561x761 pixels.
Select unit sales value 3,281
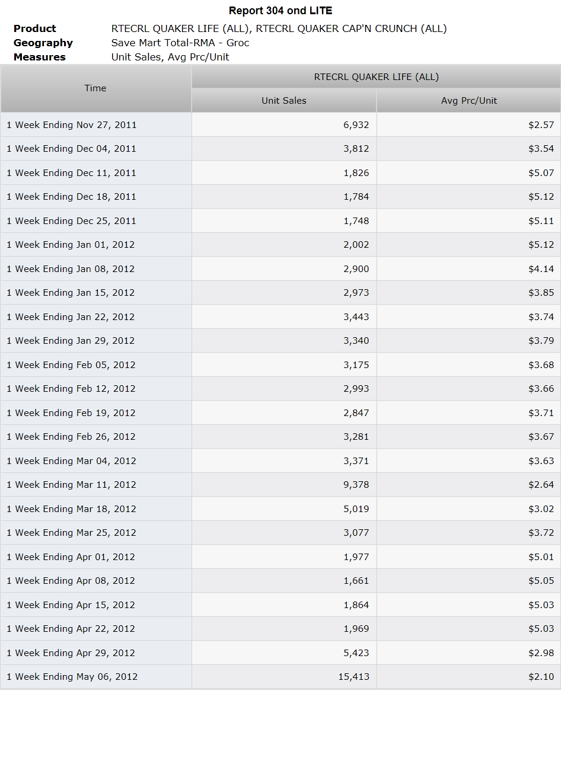tap(356, 437)
